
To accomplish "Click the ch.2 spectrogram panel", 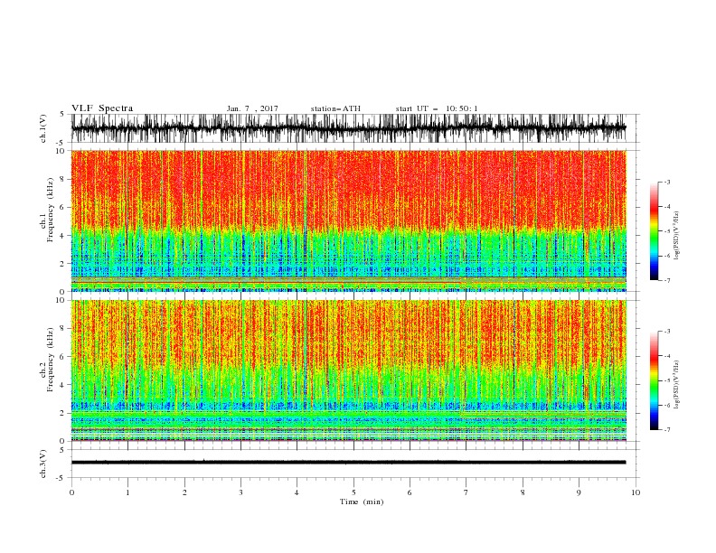I will pyautogui.click(x=348, y=370).
